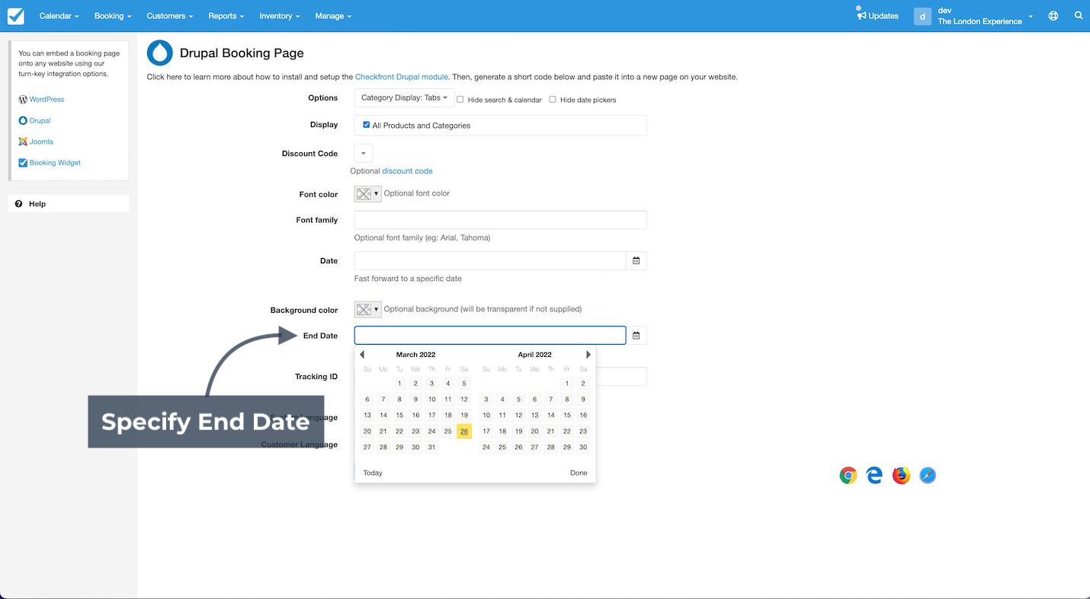
Task: Open the Background color picker swatch
Action: [x=367, y=309]
